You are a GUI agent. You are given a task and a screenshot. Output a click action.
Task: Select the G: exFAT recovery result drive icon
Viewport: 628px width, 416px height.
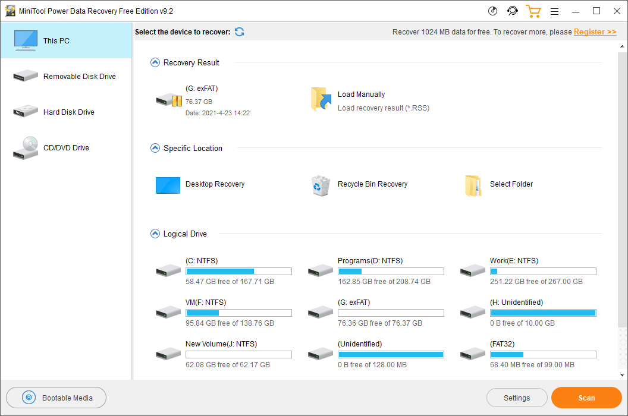(x=169, y=100)
